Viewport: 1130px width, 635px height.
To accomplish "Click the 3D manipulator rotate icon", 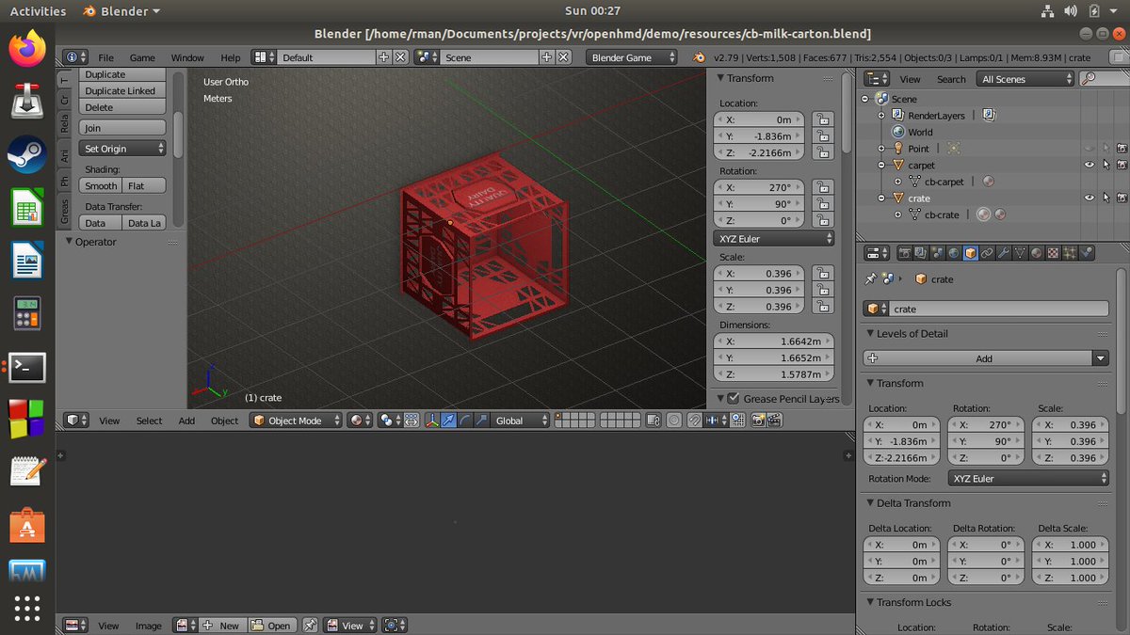I will [x=465, y=421].
